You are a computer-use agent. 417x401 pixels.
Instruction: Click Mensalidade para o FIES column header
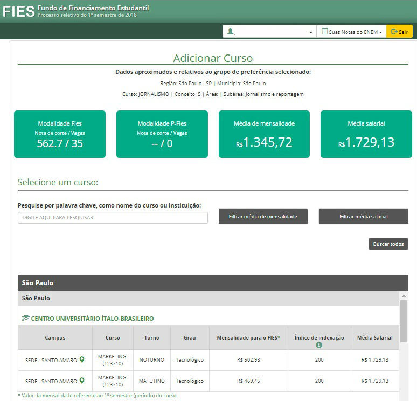point(248,338)
